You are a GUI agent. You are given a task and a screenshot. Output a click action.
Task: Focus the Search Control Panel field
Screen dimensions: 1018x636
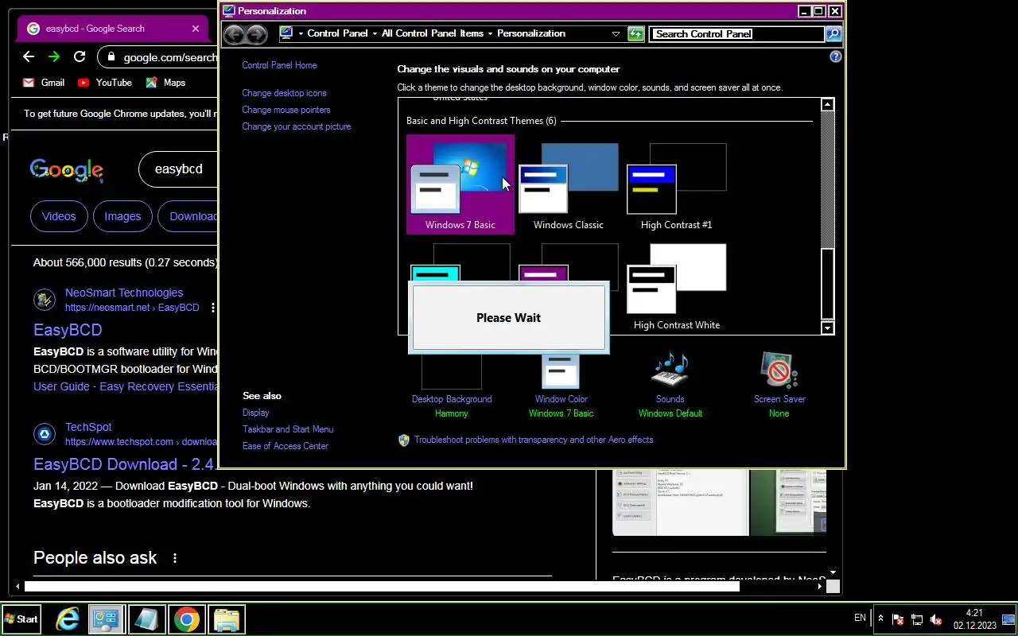(x=736, y=33)
